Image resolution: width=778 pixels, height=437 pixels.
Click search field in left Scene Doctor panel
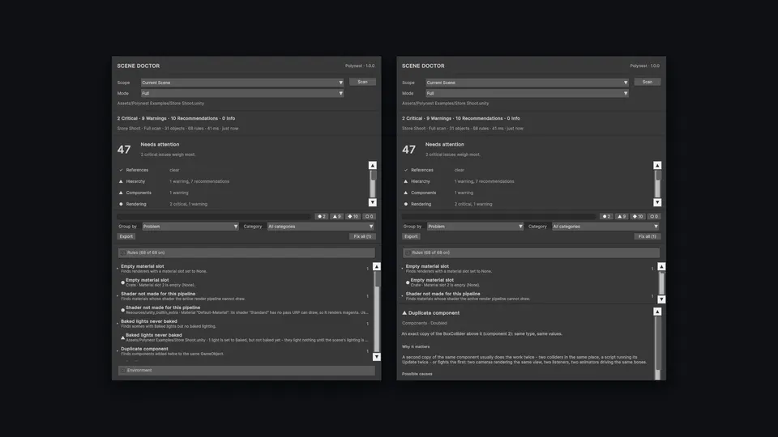pyautogui.click(x=214, y=217)
